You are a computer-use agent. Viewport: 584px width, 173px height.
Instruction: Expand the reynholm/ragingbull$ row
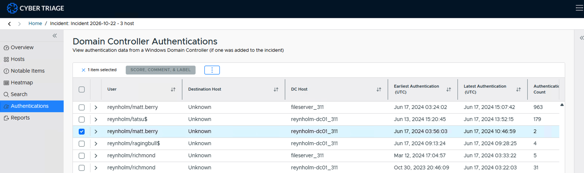[x=96, y=144]
